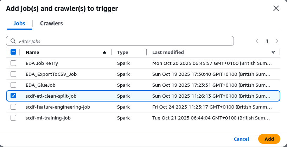Enable the scdf-feature-engineering-job checkbox
This screenshot has width=287, height=147.
pyautogui.click(x=13, y=107)
